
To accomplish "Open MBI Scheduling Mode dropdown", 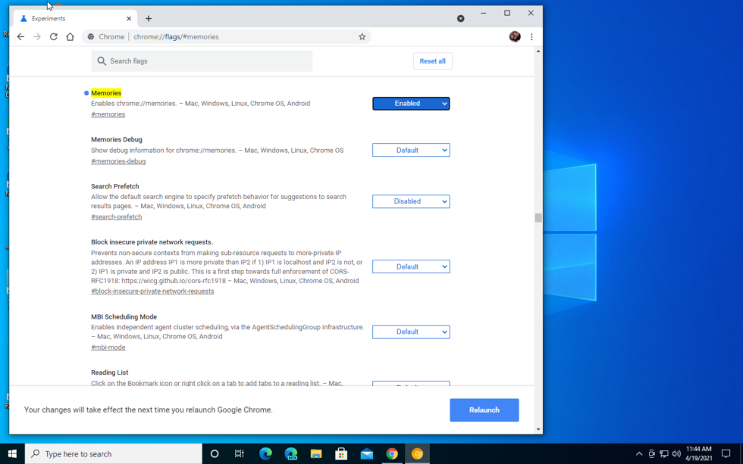I will click(411, 332).
